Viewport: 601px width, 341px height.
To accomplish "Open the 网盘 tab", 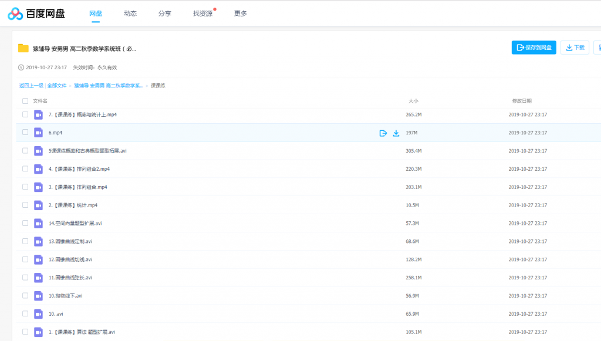I will (95, 13).
